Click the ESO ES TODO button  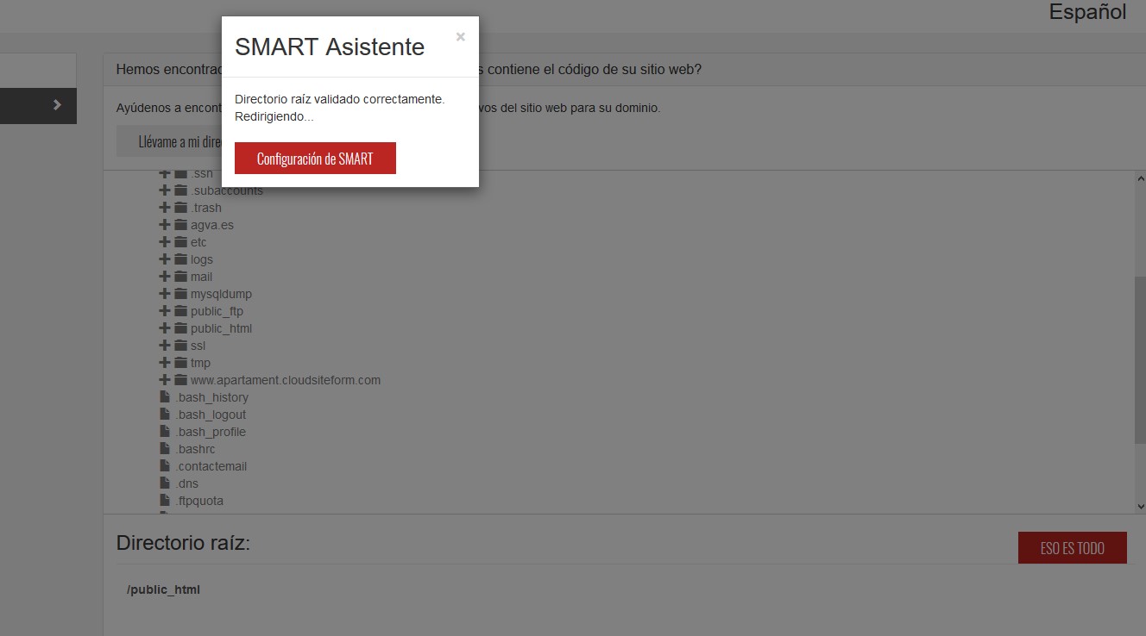tap(1072, 548)
